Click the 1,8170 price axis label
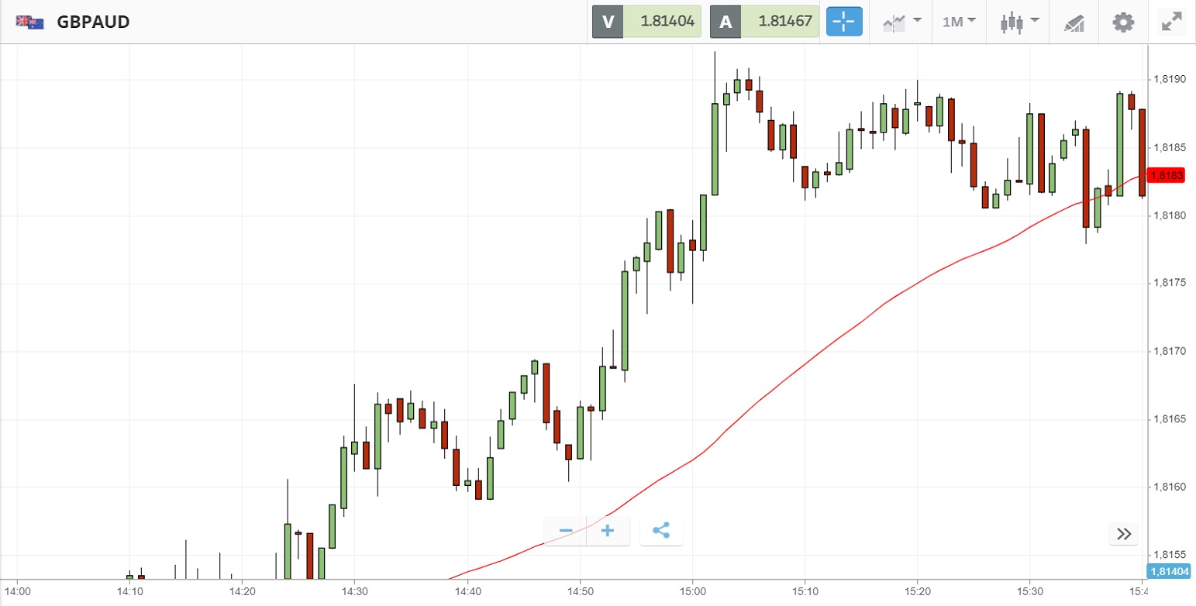1196x606 pixels. click(1169, 351)
